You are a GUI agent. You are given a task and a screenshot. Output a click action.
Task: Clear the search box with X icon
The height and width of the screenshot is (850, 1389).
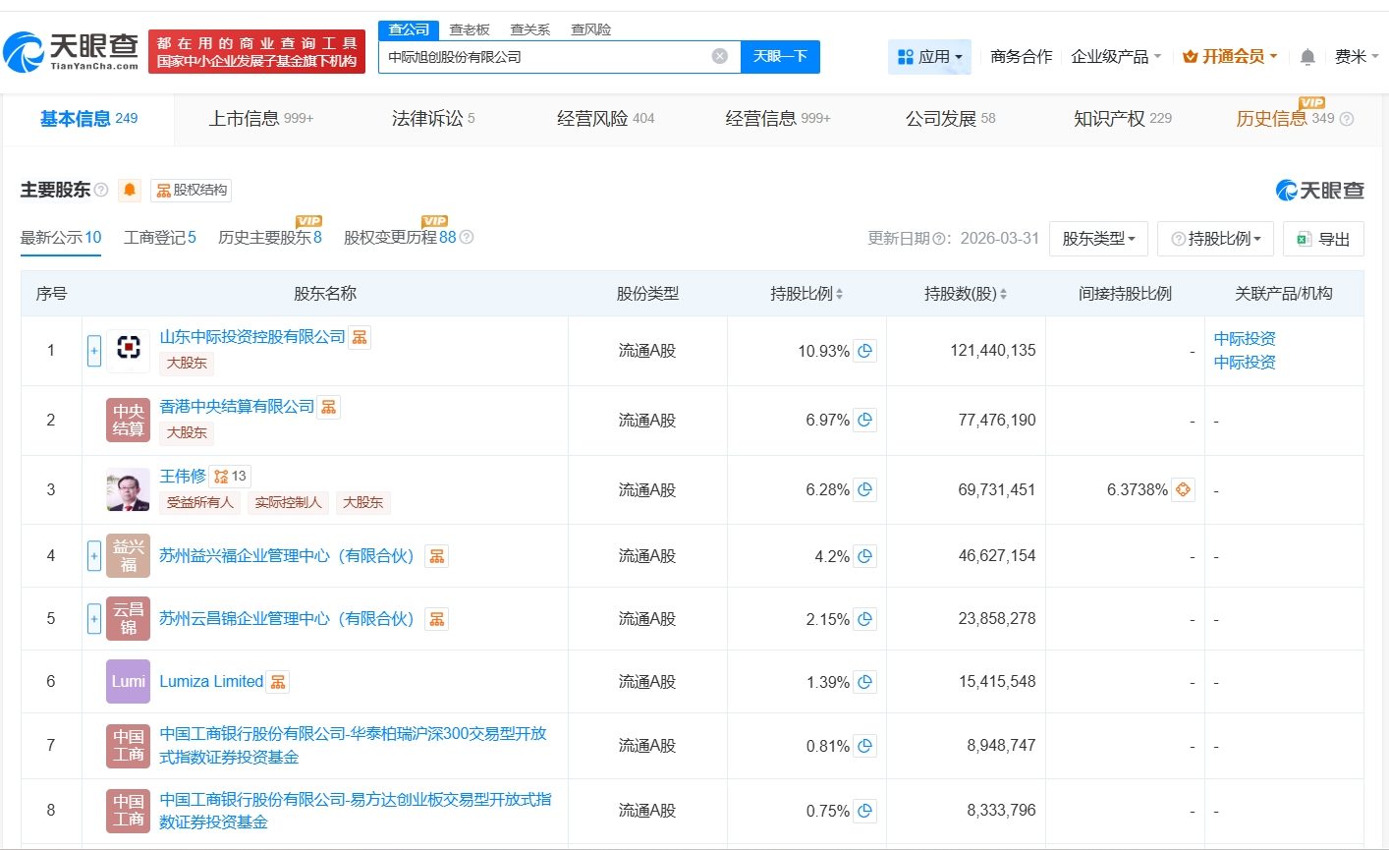pos(719,57)
